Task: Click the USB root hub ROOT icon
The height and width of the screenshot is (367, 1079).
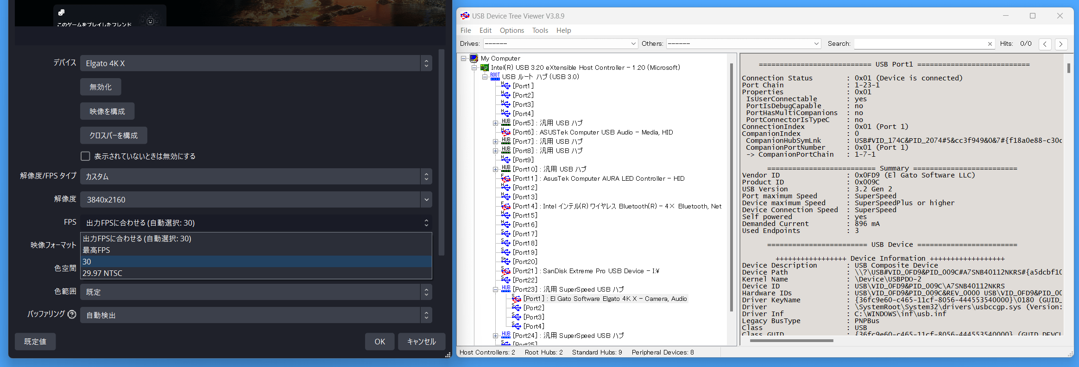Action: (x=495, y=76)
